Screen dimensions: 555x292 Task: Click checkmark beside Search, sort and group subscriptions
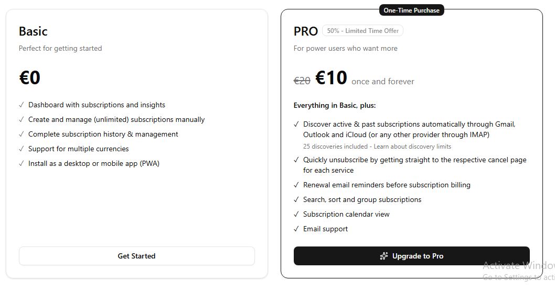point(296,199)
